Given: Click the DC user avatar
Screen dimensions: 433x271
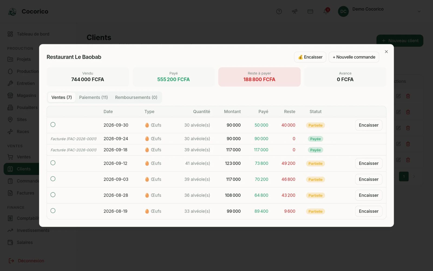Looking at the screenshot, I should pyautogui.click(x=343, y=11).
